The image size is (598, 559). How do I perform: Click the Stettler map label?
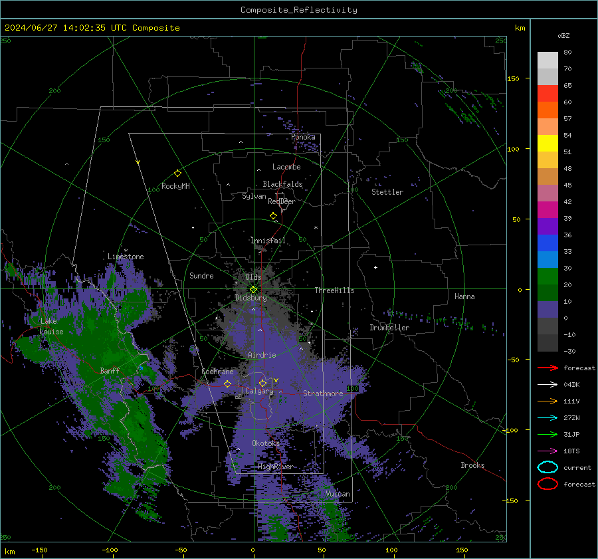pyautogui.click(x=387, y=192)
